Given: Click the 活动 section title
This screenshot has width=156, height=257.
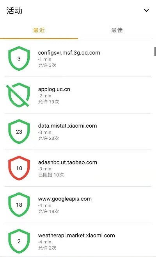Looking at the screenshot, I should tap(14, 11).
